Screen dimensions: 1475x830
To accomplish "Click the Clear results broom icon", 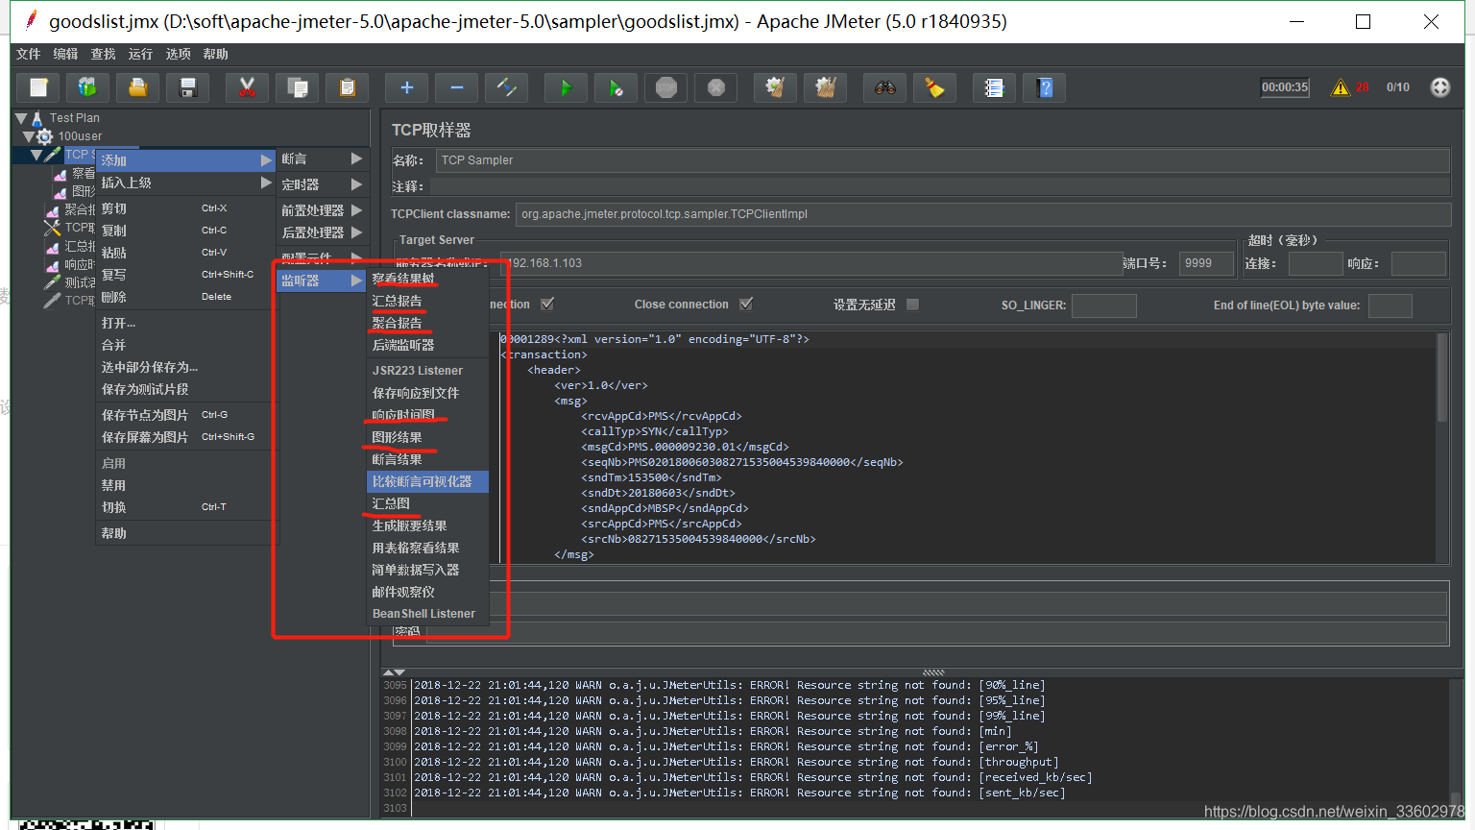I will [775, 87].
